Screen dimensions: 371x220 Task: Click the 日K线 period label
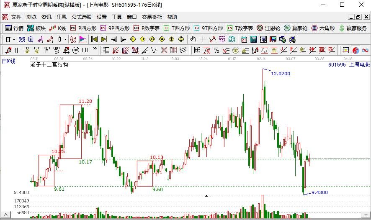coord(9,61)
